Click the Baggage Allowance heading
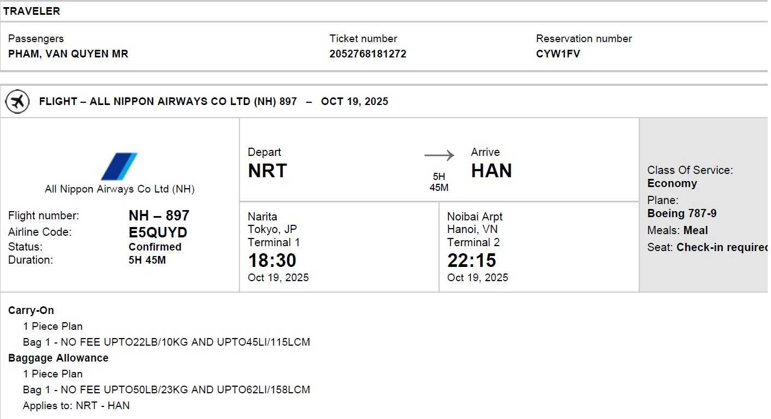 [58, 358]
